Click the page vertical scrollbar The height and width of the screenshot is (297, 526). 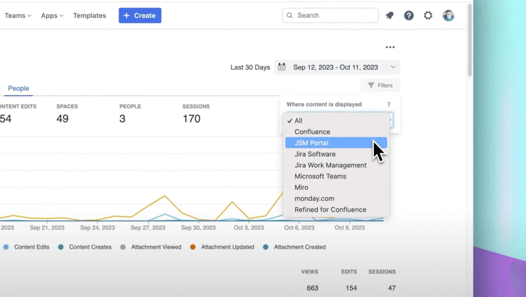470,40
